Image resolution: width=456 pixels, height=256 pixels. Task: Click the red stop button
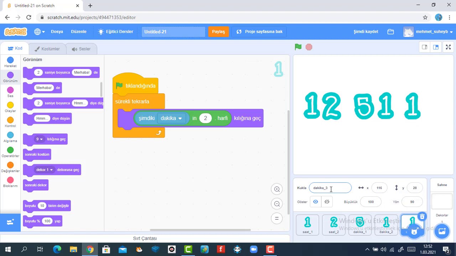[x=309, y=47]
